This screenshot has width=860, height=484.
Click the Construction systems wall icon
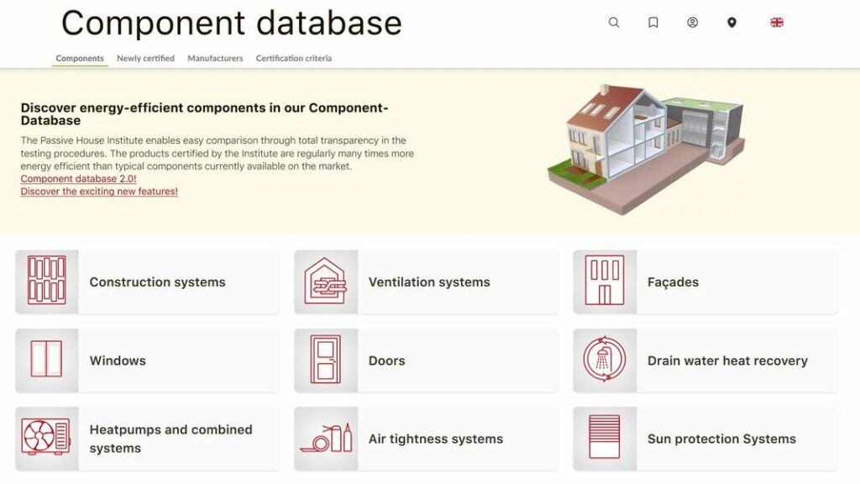(47, 281)
